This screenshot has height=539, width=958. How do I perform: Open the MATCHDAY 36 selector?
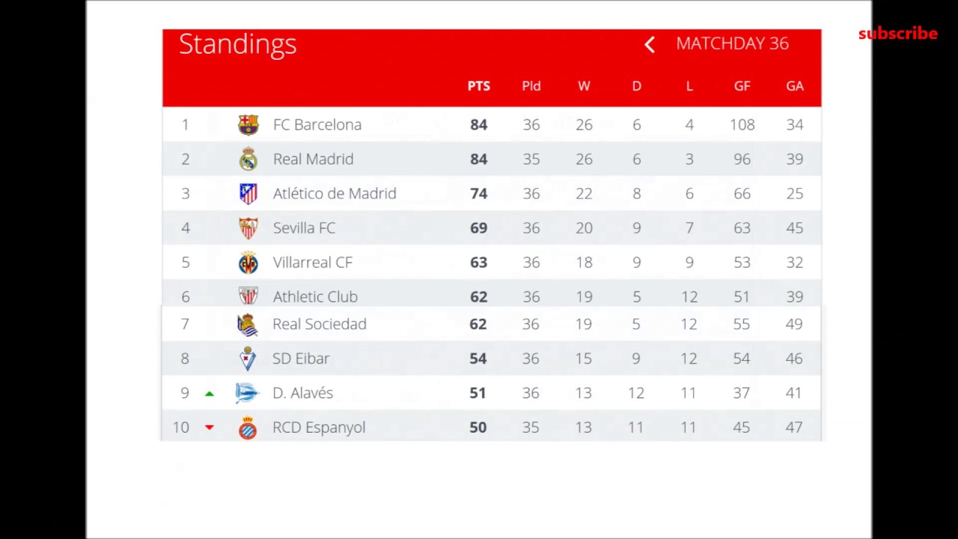coord(732,43)
